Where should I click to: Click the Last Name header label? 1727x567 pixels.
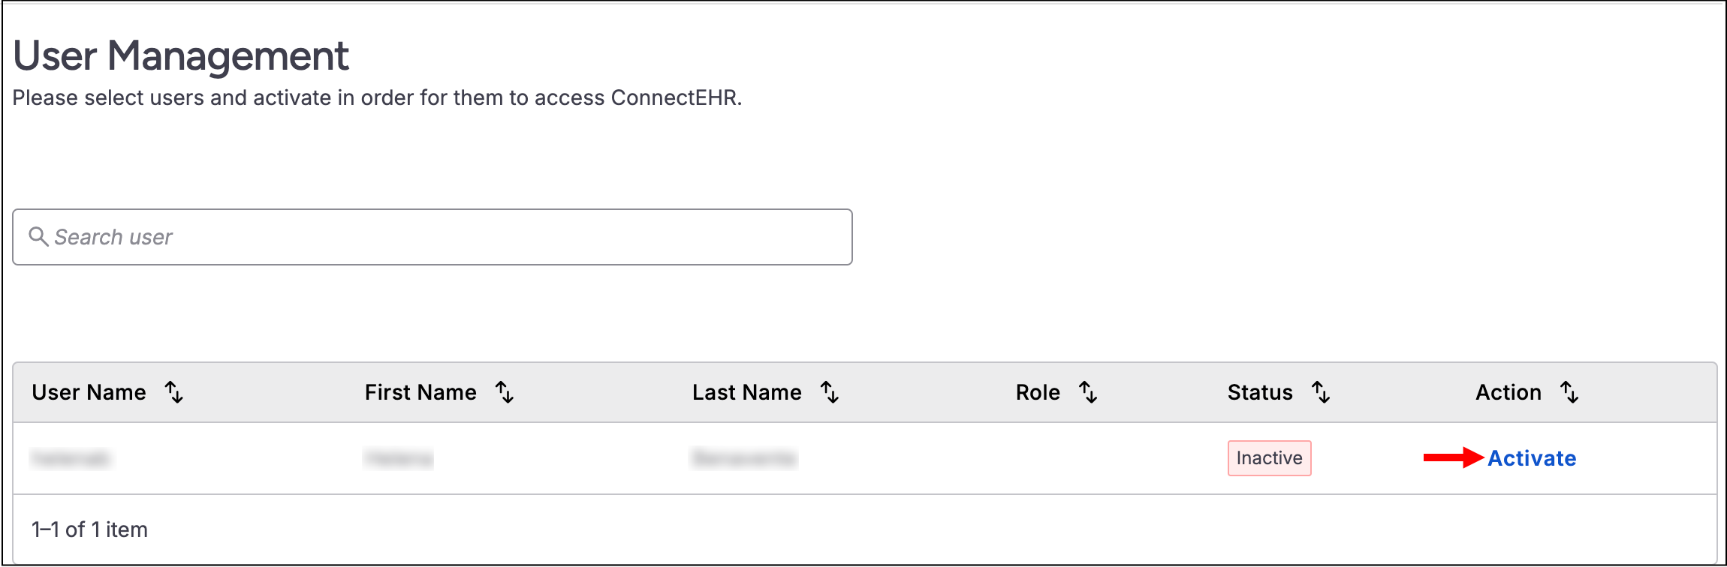pos(746,392)
